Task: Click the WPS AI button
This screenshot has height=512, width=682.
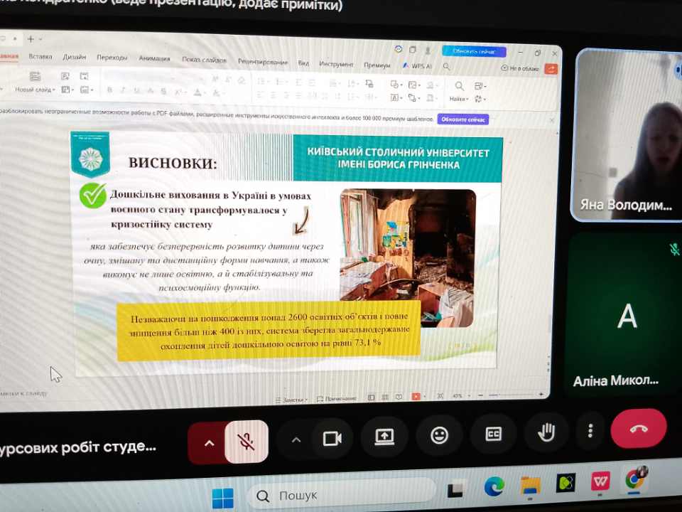Action: (417, 65)
